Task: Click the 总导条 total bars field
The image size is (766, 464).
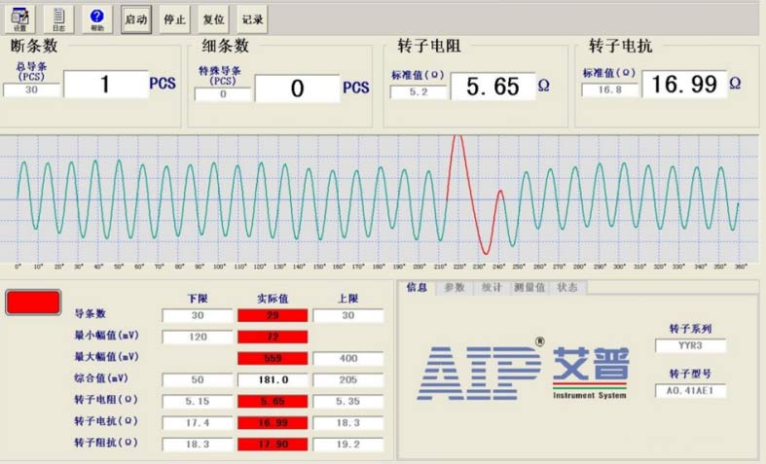Action: pos(31,90)
